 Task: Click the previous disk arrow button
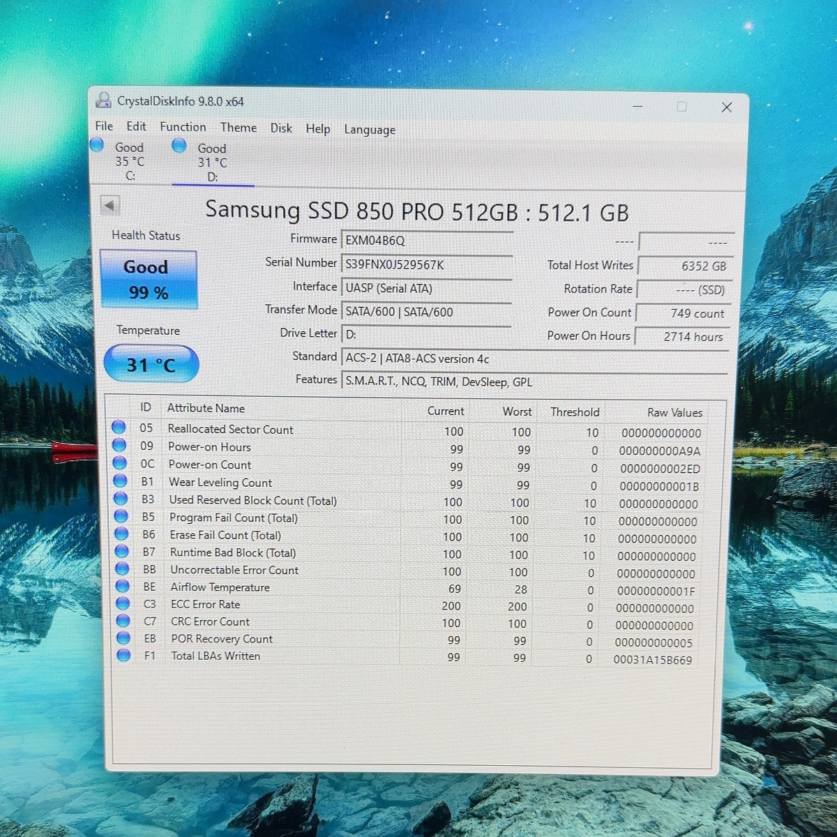tap(110, 205)
